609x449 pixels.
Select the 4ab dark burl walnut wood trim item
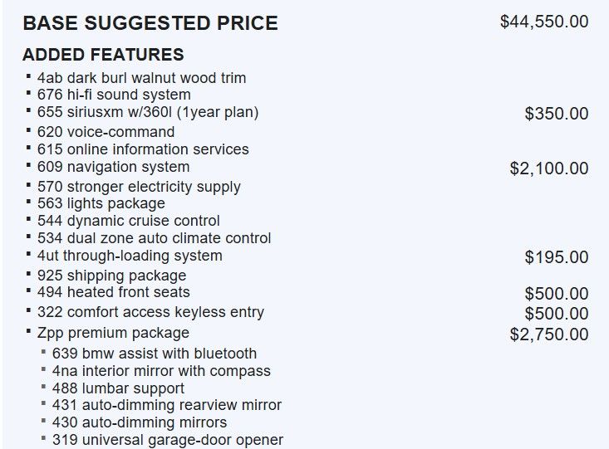141,78
